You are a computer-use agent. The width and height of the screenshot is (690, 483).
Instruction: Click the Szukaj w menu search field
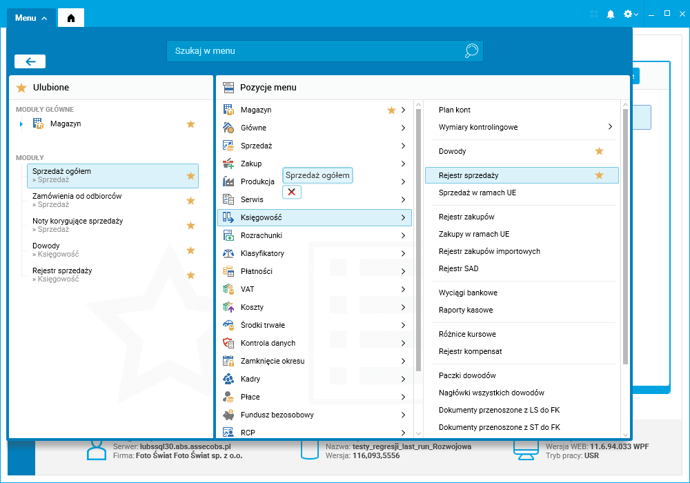pos(325,50)
